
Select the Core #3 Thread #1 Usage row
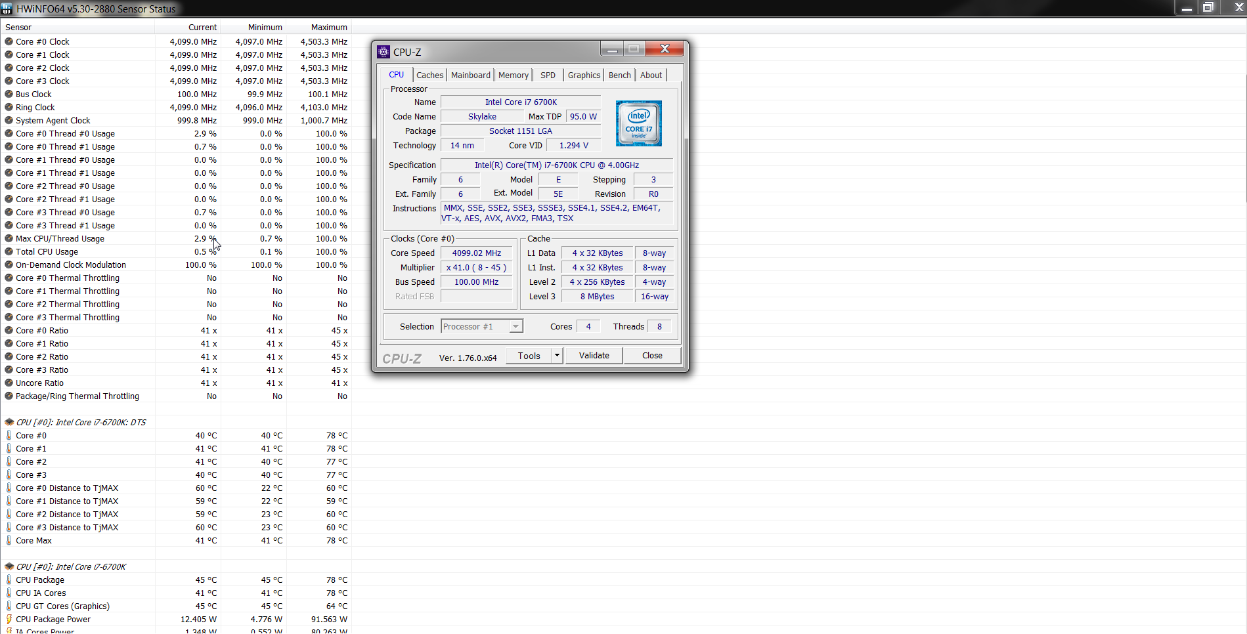176,226
